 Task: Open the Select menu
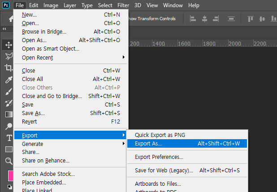coord(105,5)
